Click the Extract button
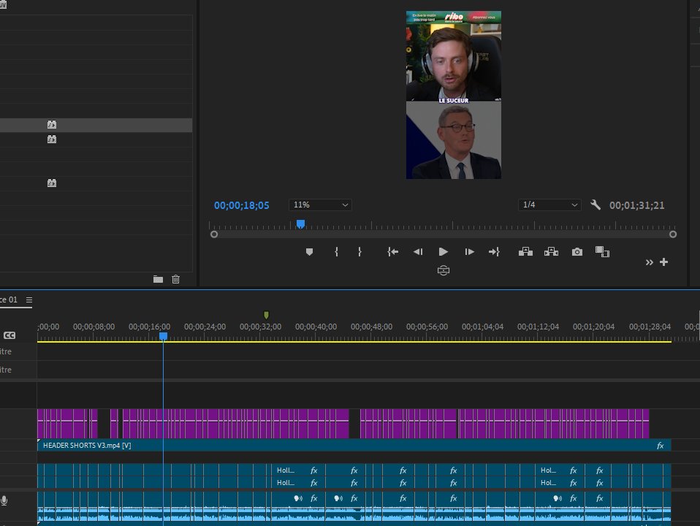This screenshot has width=700, height=526. point(552,252)
